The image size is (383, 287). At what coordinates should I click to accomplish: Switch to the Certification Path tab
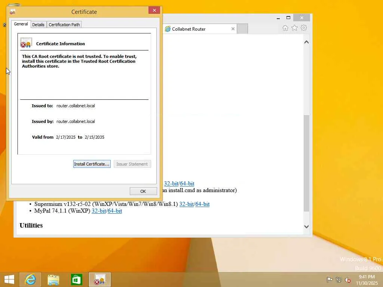coord(64,25)
